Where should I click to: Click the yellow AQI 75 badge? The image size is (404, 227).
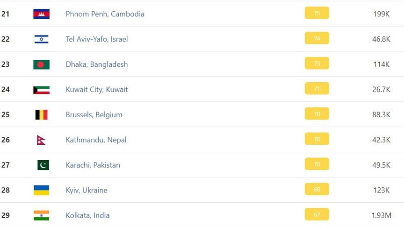pos(317,13)
